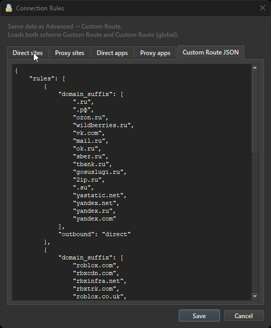Select the Direct apps tab

coord(112,53)
